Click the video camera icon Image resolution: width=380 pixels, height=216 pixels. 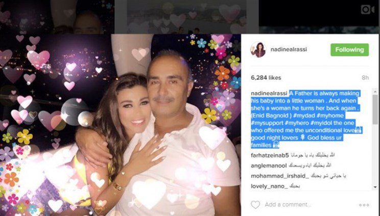pos(367,10)
